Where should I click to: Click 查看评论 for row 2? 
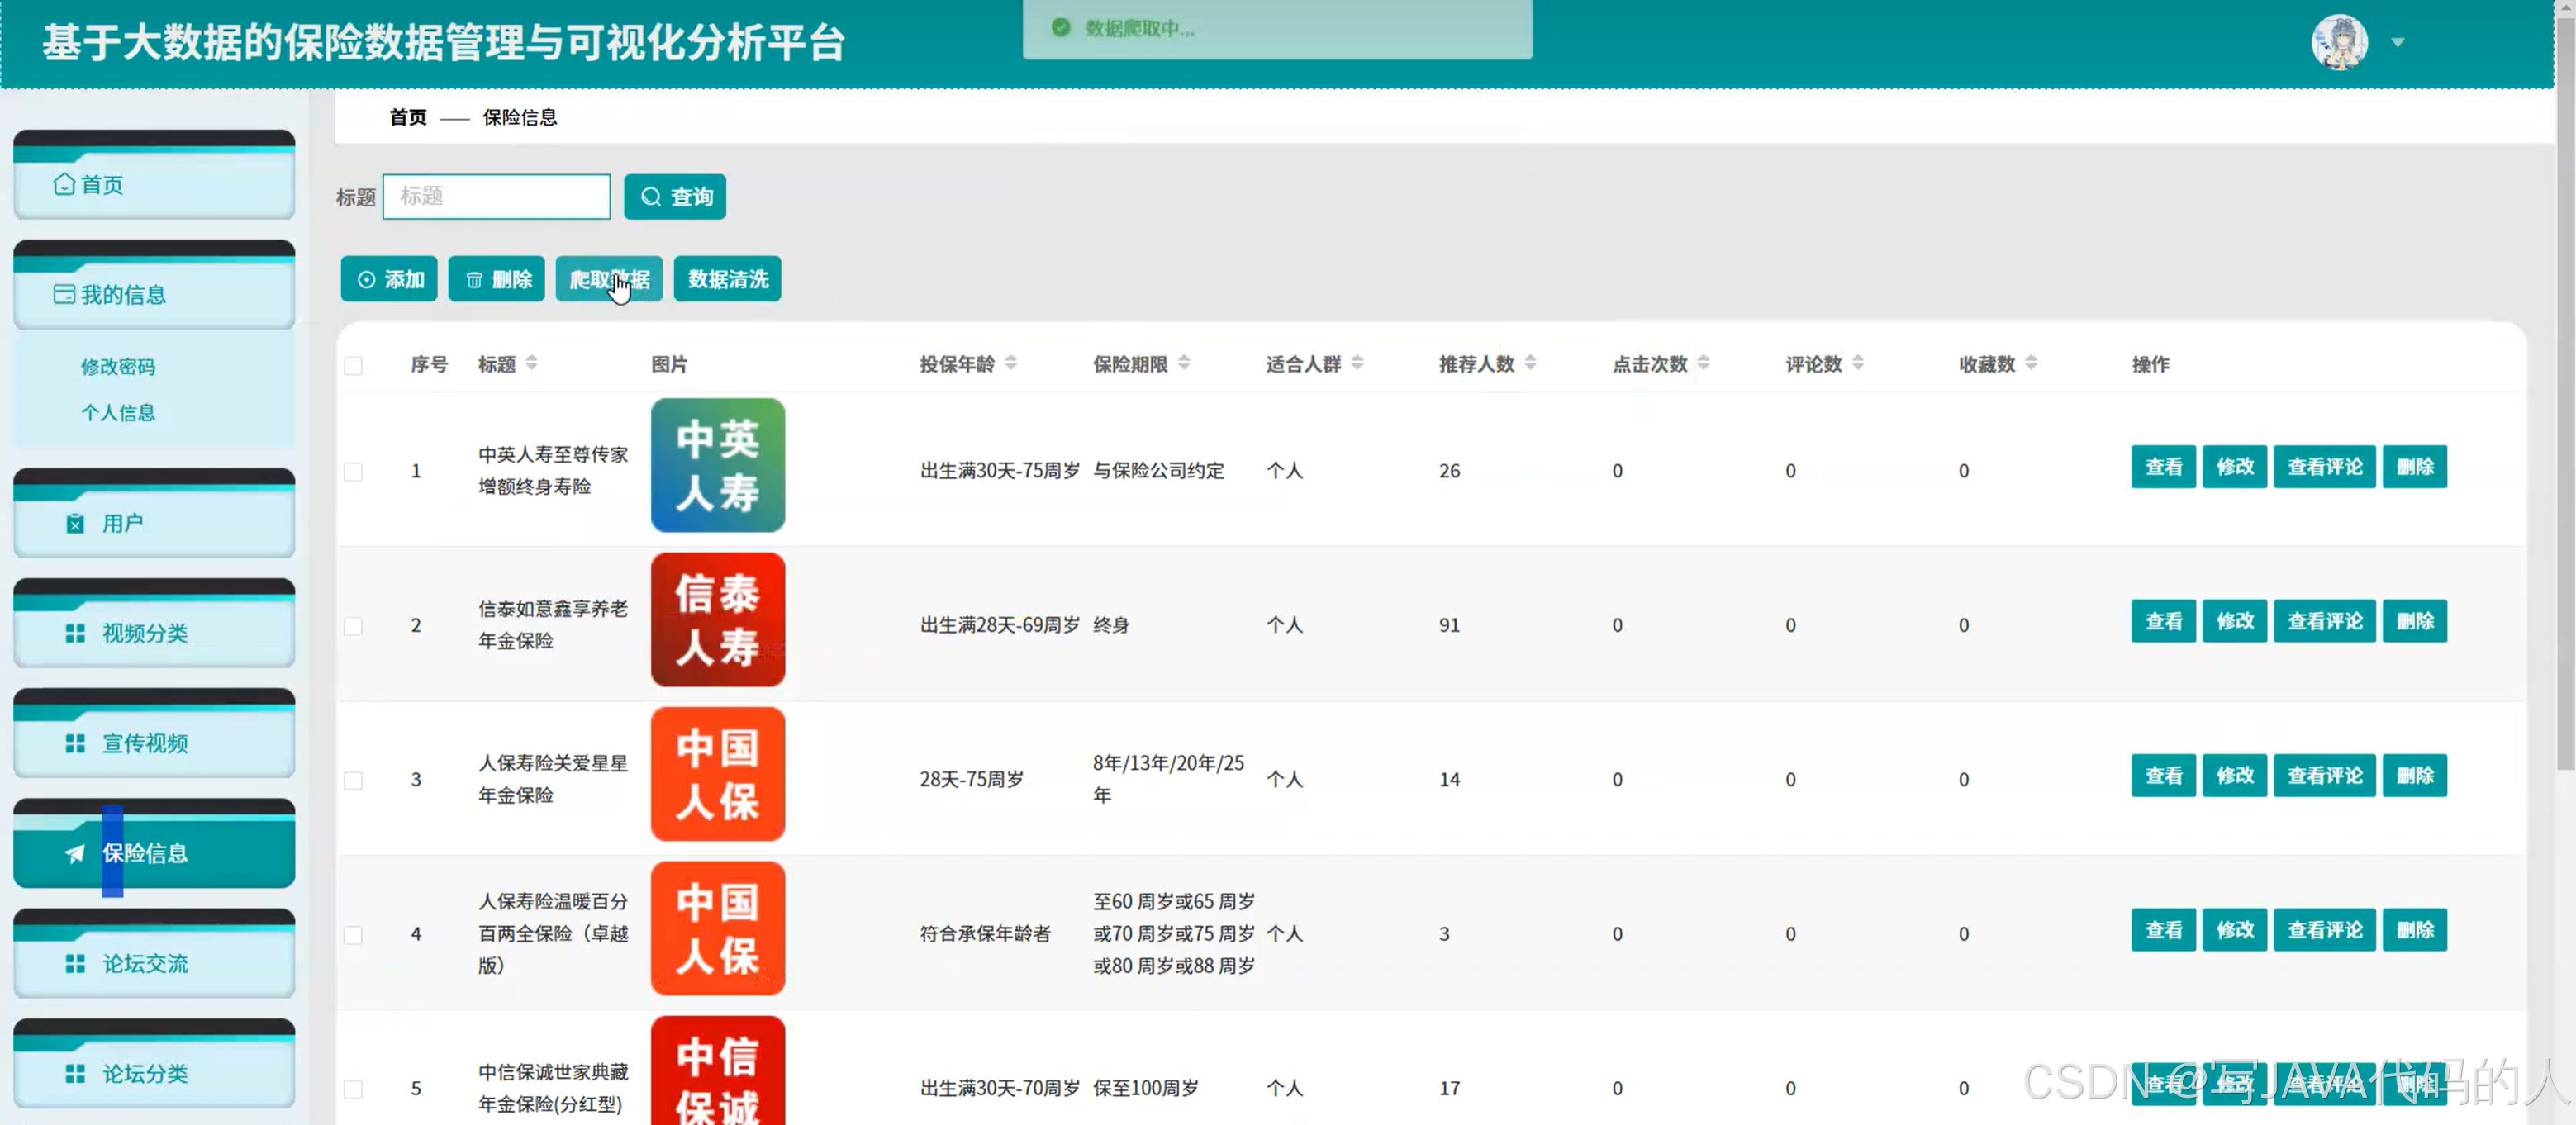(2324, 621)
